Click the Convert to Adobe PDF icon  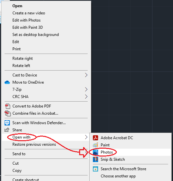[x=8, y=106]
